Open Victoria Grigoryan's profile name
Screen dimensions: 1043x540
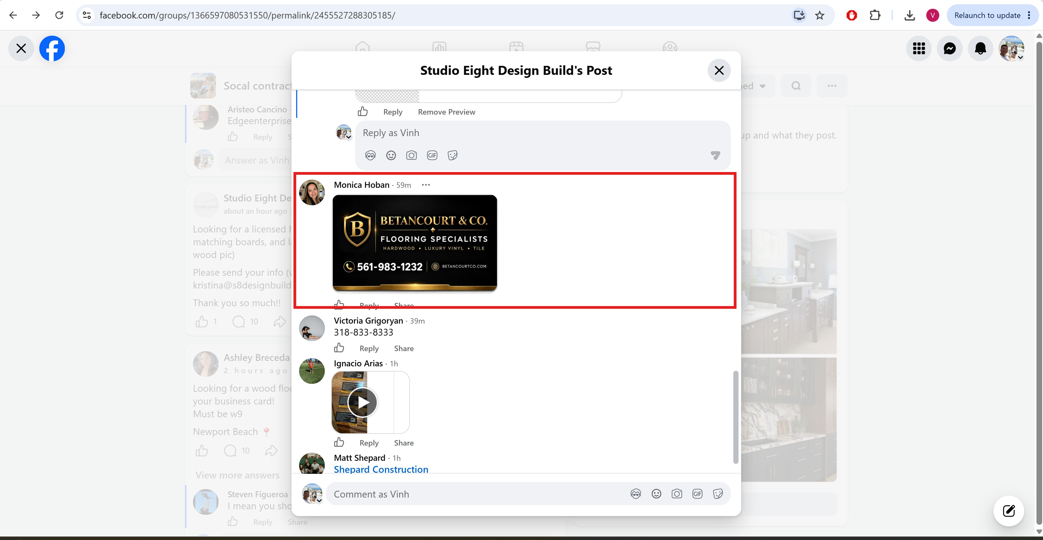[x=368, y=321]
